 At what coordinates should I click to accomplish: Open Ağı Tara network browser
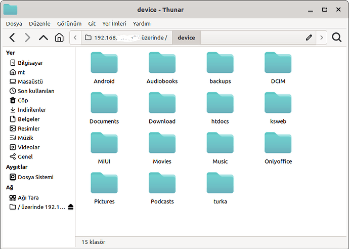coord(28,197)
